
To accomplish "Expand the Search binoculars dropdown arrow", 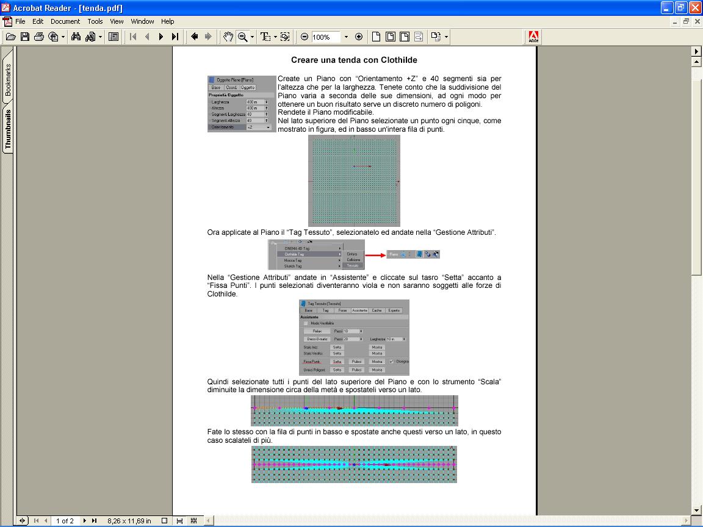I will click(x=100, y=37).
